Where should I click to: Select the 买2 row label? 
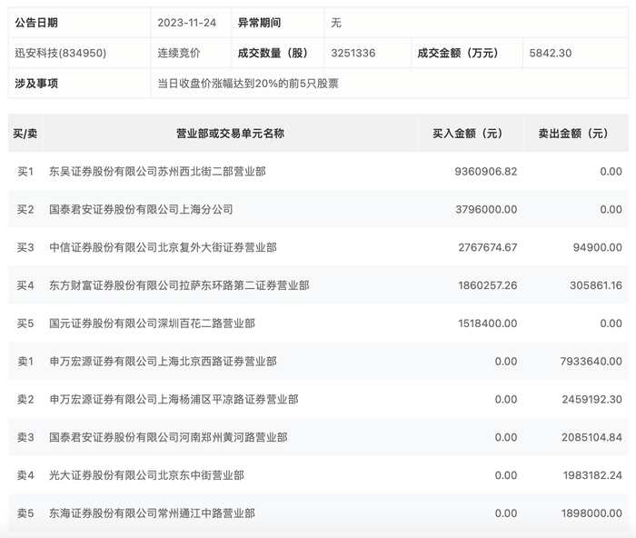(x=25, y=209)
